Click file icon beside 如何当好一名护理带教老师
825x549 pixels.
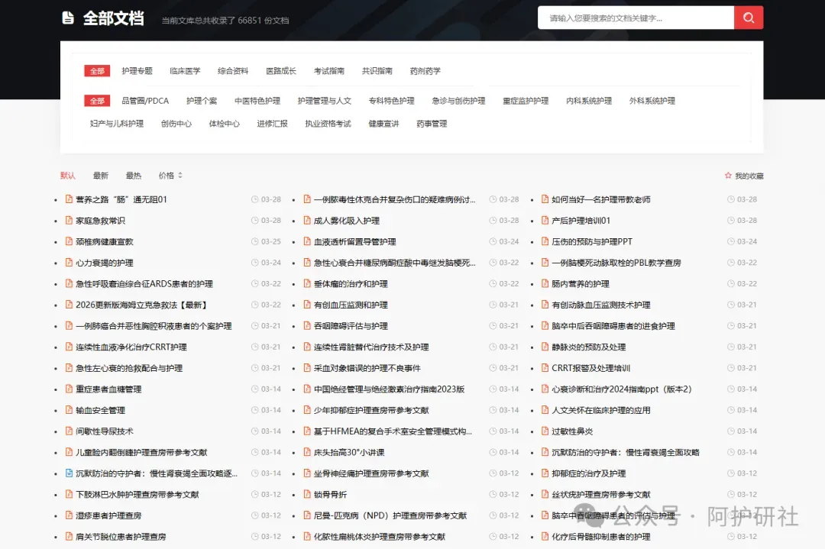[x=545, y=199]
